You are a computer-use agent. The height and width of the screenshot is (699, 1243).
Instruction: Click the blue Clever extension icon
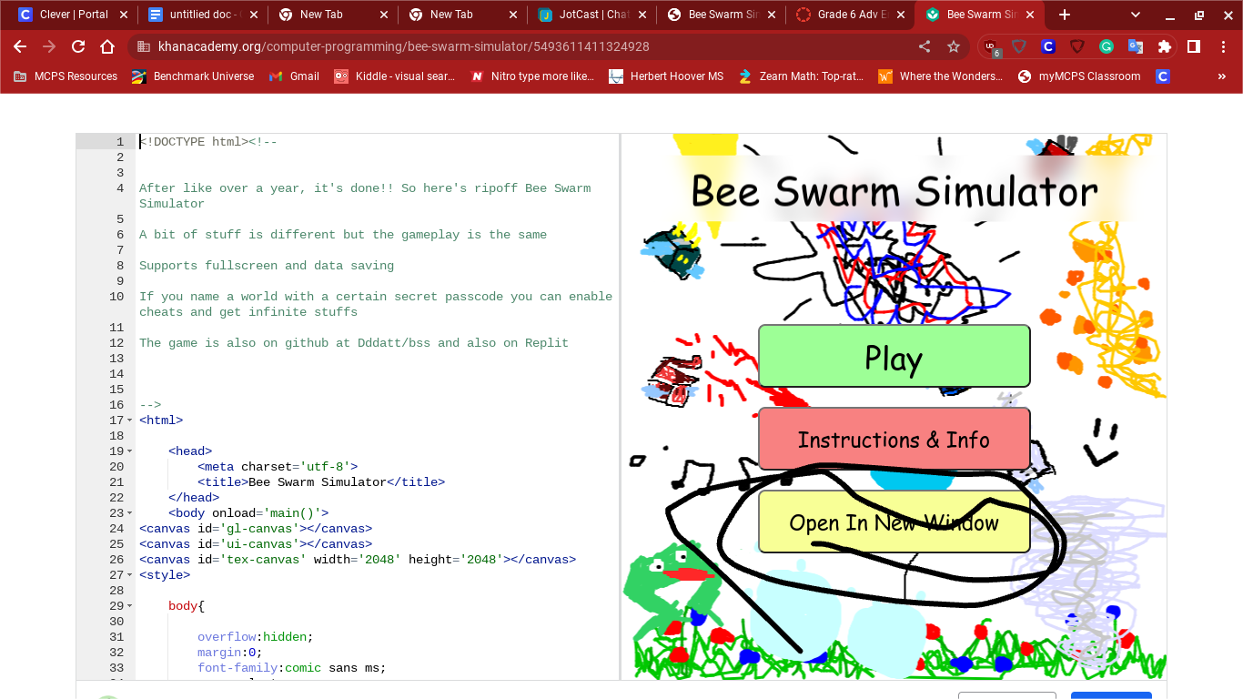pos(1048,46)
